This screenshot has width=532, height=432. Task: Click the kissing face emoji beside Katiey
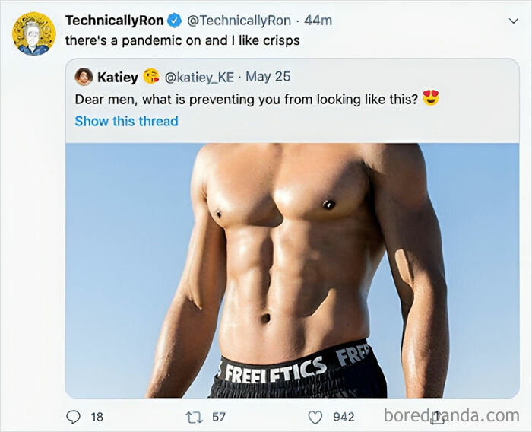click(151, 77)
